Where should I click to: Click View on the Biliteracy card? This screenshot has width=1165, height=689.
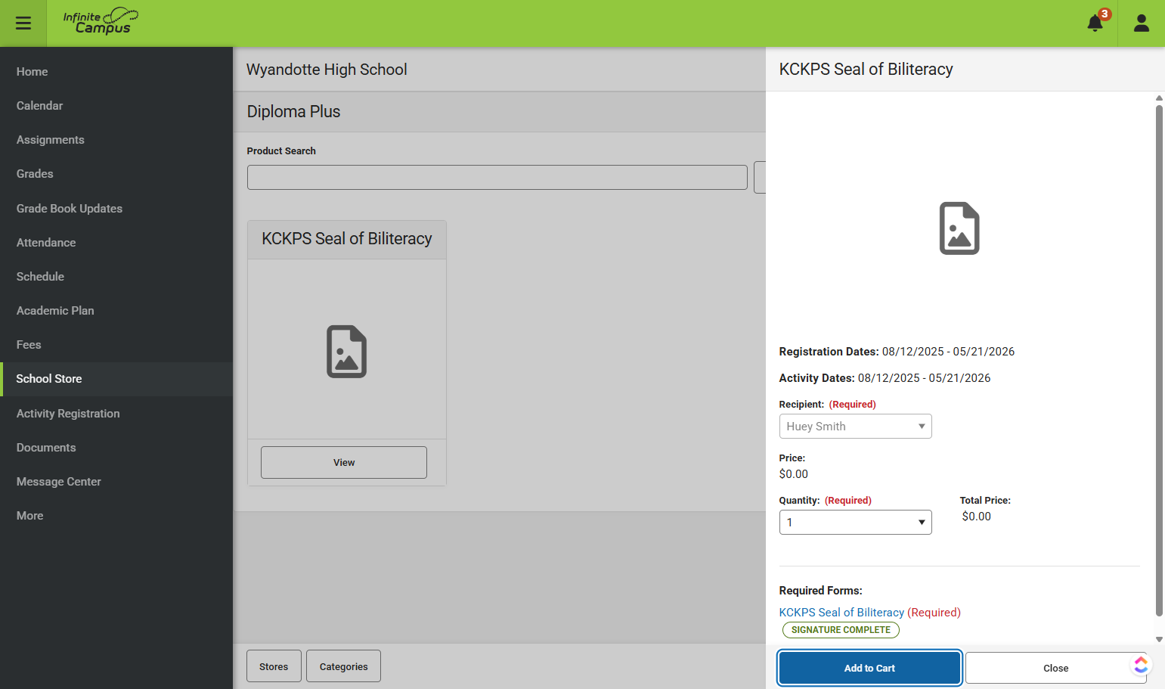(x=344, y=462)
